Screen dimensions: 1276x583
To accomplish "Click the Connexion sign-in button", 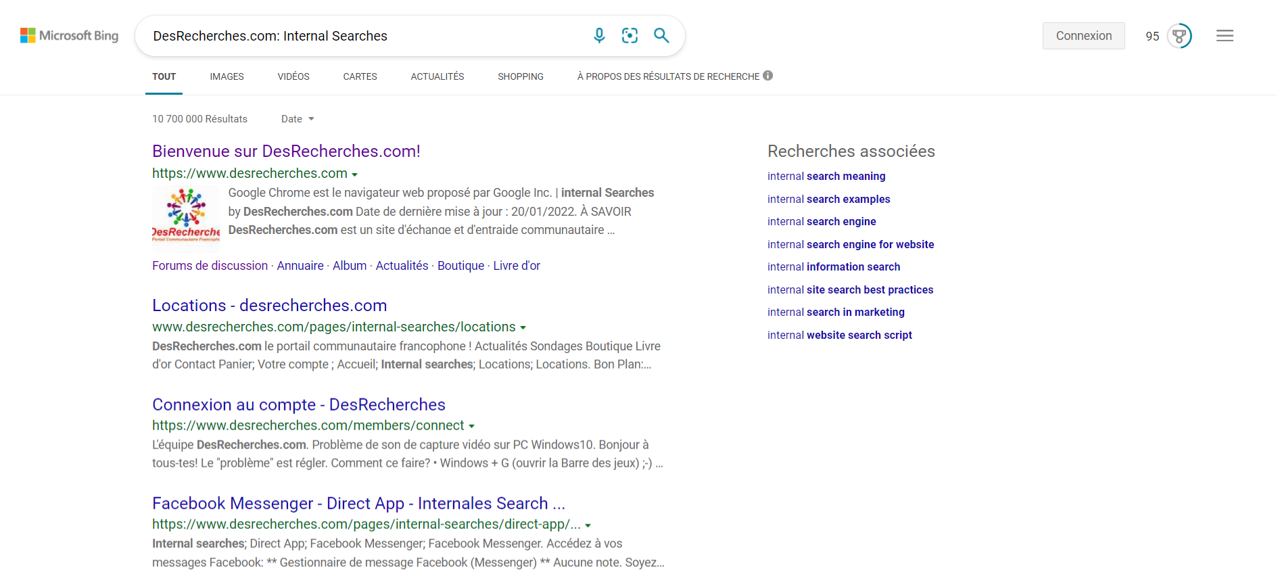I will click(1083, 36).
